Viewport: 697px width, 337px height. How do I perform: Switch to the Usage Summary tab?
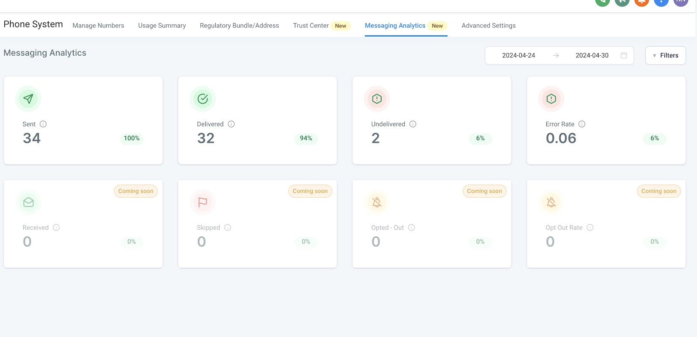click(162, 26)
